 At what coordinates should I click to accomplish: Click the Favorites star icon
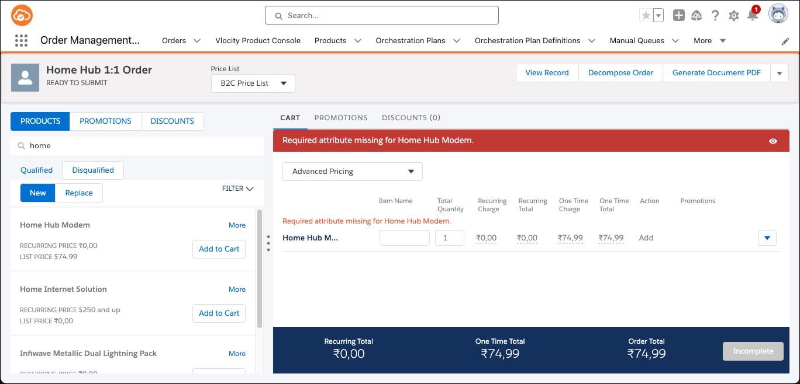click(646, 16)
